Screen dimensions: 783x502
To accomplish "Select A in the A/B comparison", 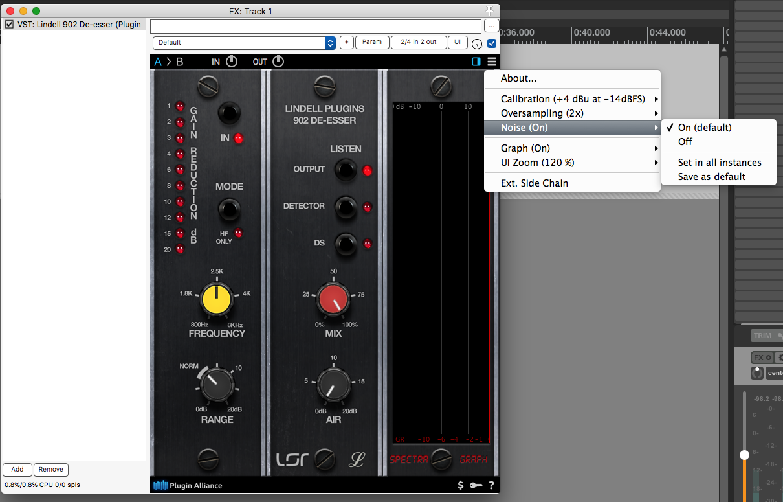I will click(x=159, y=62).
